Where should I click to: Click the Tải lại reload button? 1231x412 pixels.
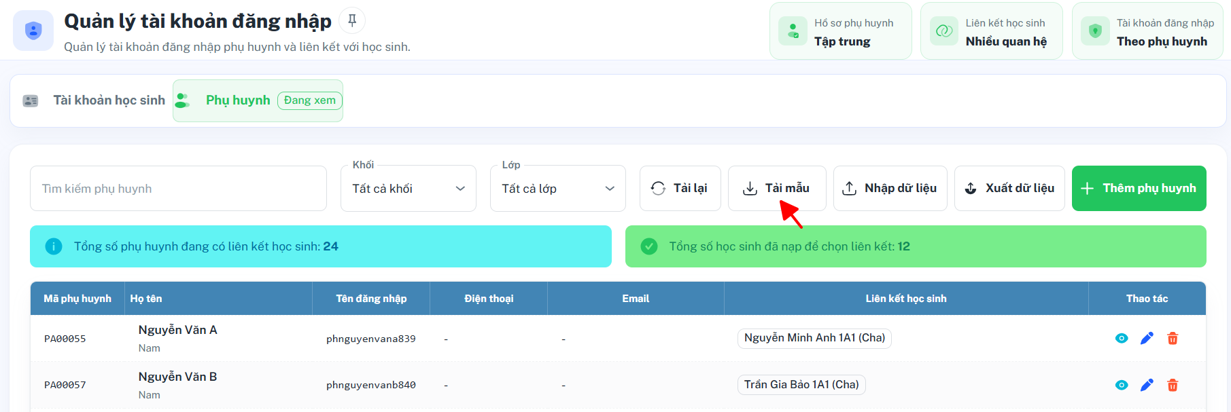point(680,189)
